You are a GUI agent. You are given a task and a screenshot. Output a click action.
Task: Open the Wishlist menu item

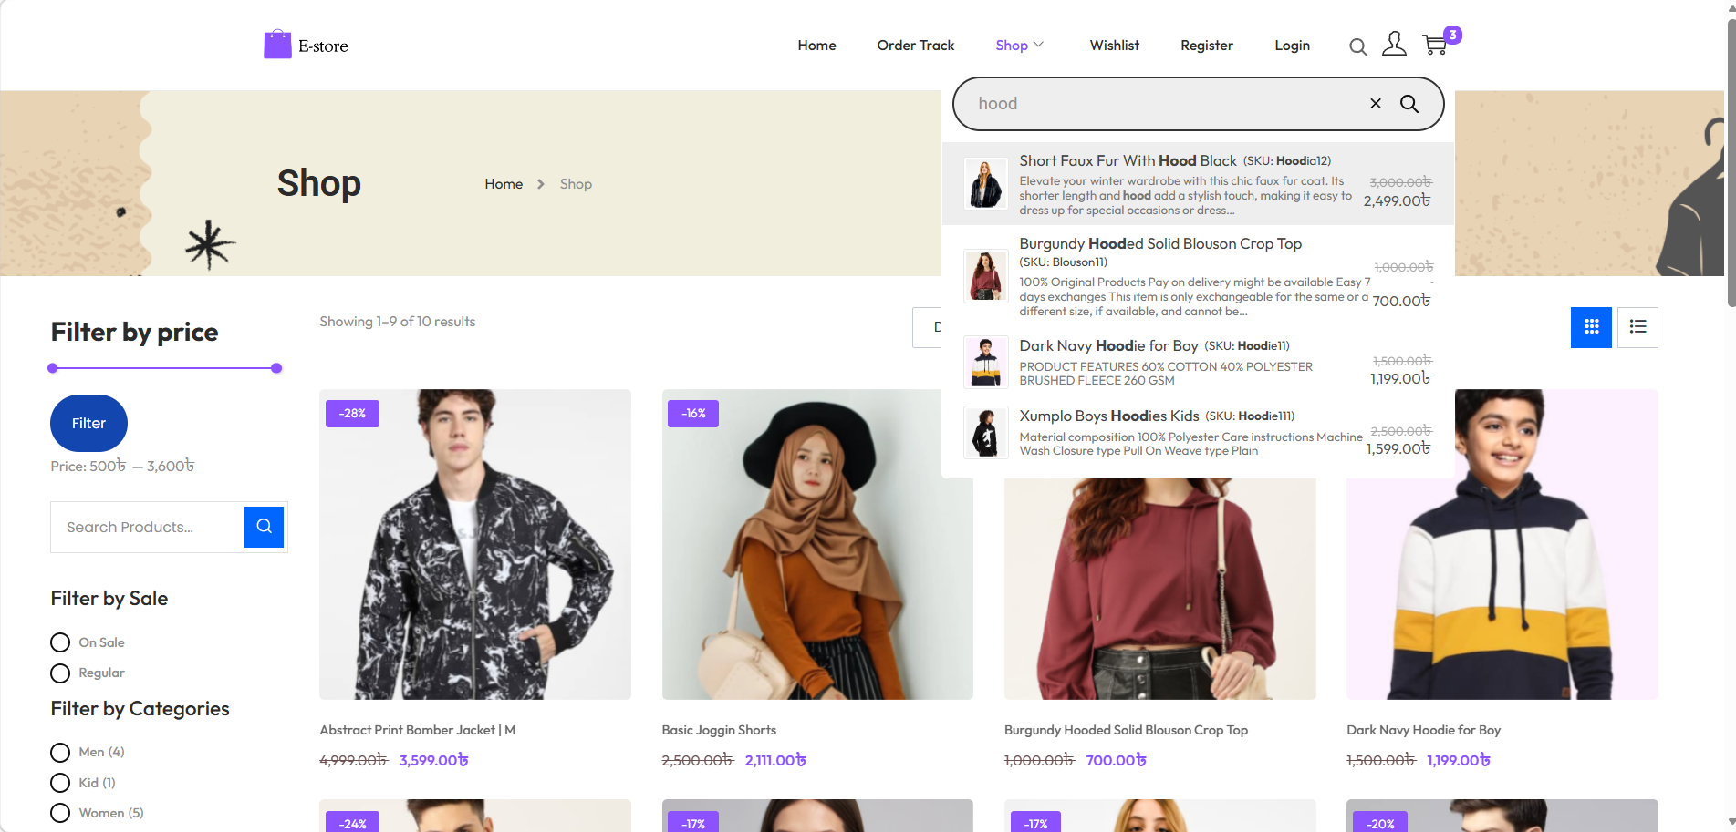tap(1114, 46)
